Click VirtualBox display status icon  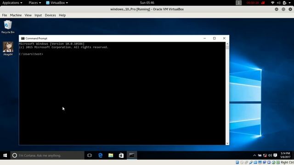(x=260, y=162)
